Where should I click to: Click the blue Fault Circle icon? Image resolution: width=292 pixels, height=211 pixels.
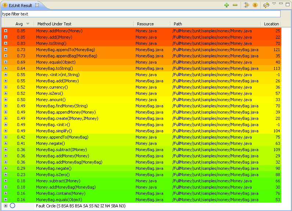(12, 205)
